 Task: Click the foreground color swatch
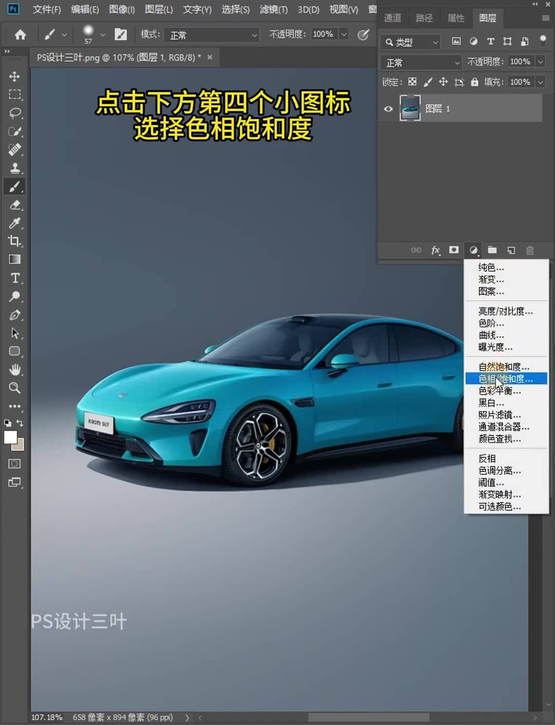click(10, 437)
